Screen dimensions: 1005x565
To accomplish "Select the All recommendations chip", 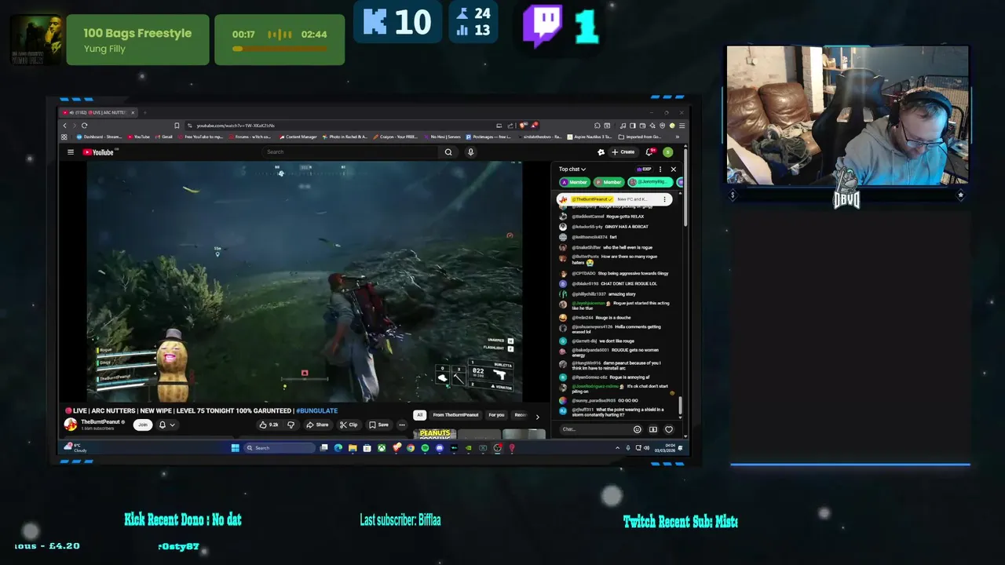I will click(420, 415).
